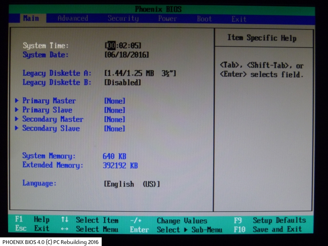Expand the Secondary Master arrow
328x246 pixels.
pyautogui.click(x=17, y=119)
